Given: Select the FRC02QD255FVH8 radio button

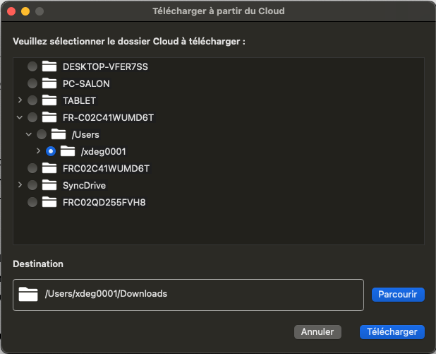Looking at the screenshot, I should tap(32, 202).
